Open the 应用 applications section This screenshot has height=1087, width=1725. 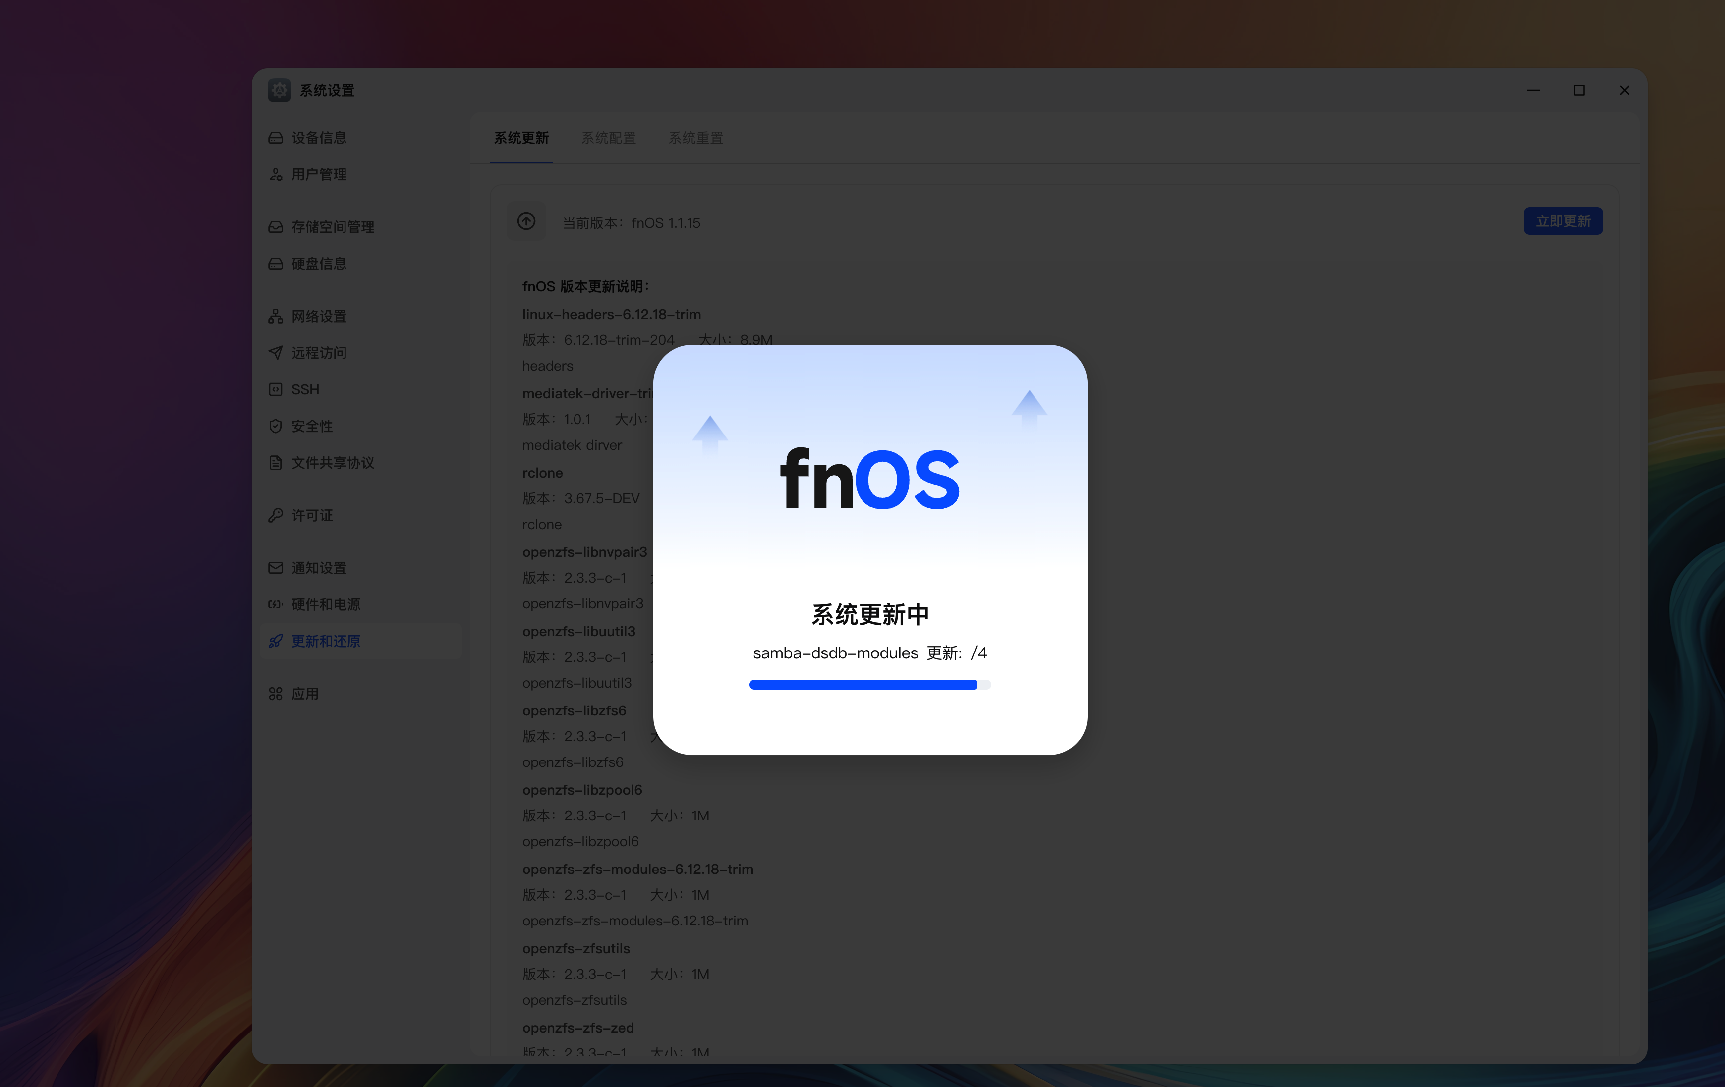tap(304, 693)
